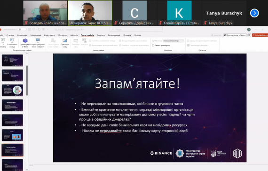Open the Monitor selection dropdown
Screen dimensions: 268x171
[173, 41]
